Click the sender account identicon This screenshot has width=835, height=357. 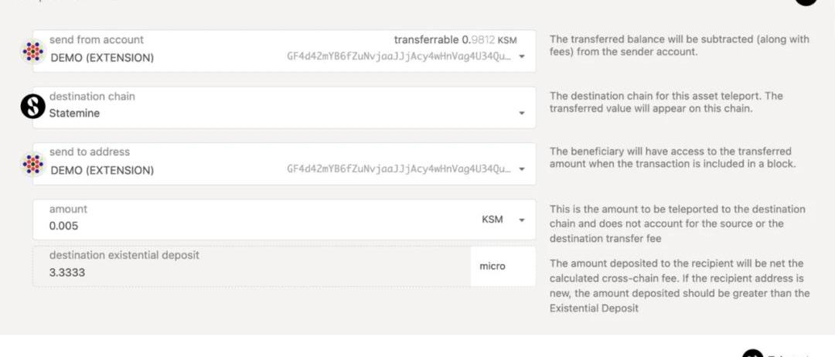(x=32, y=51)
